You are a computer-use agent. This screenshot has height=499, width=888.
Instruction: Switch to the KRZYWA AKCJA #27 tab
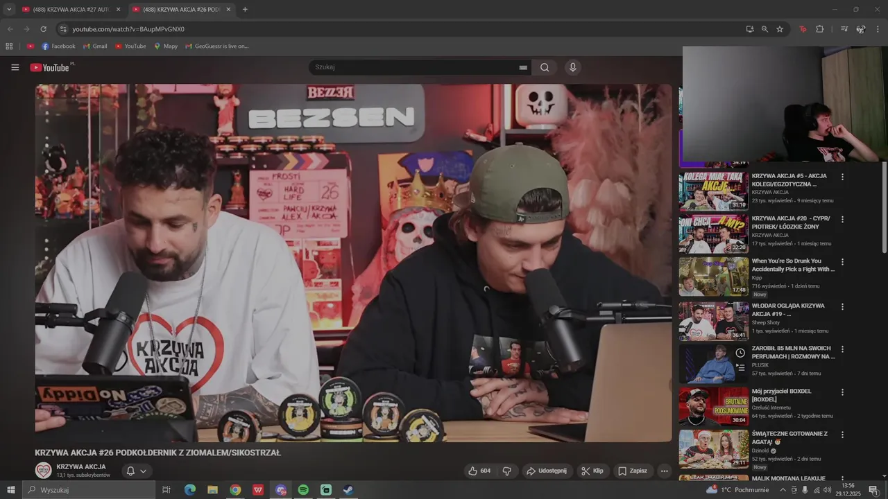[x=71, y=10]
